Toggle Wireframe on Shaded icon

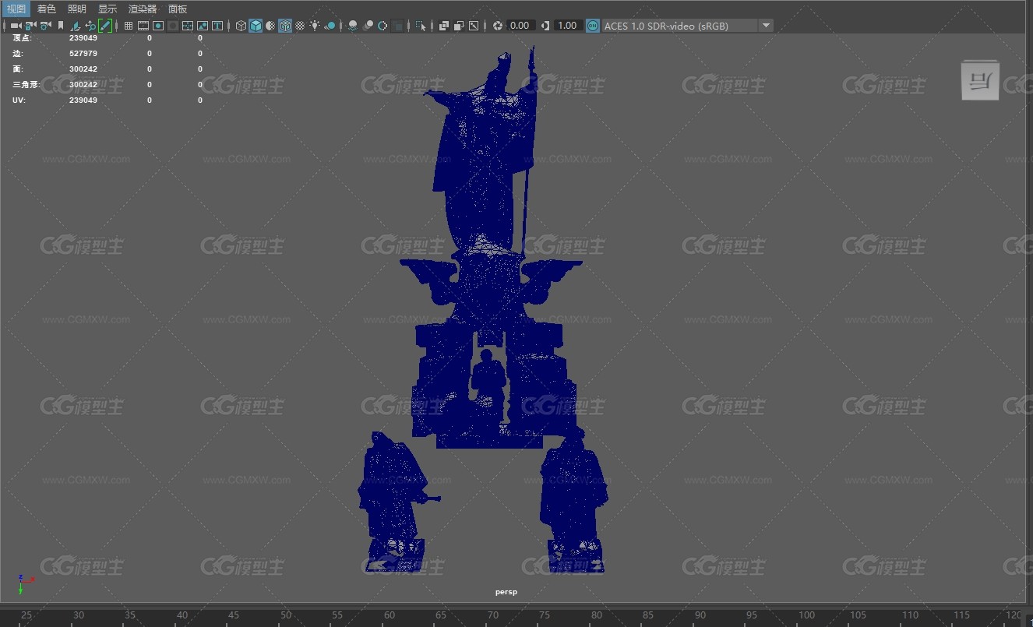tap(285, 26)
